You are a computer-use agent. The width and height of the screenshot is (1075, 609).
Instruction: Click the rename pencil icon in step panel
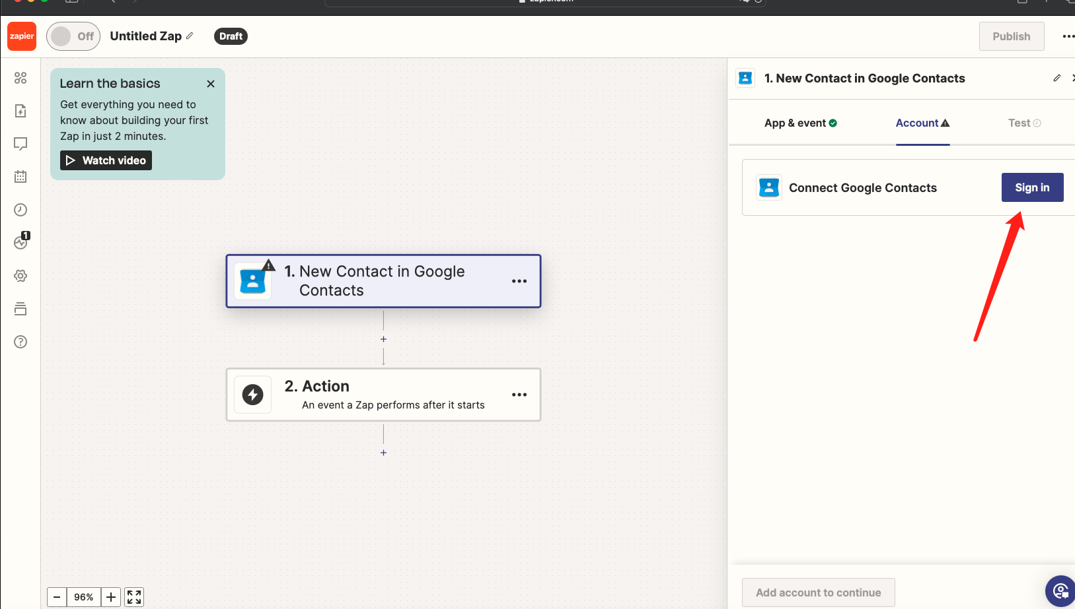coord(1057,78)
